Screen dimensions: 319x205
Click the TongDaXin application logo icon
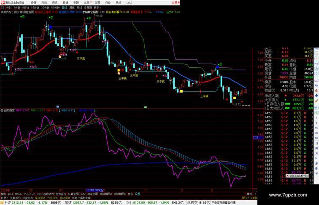tap(2, 3)
